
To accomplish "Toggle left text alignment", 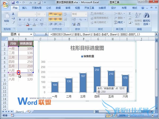I will click(x=51, y=19).
